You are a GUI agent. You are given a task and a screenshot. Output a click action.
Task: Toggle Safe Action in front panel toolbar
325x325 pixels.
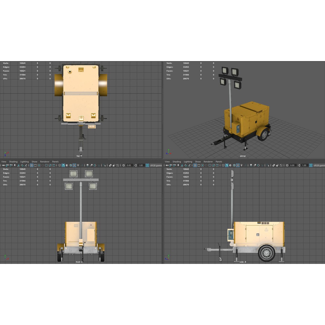tap(50, 165)
